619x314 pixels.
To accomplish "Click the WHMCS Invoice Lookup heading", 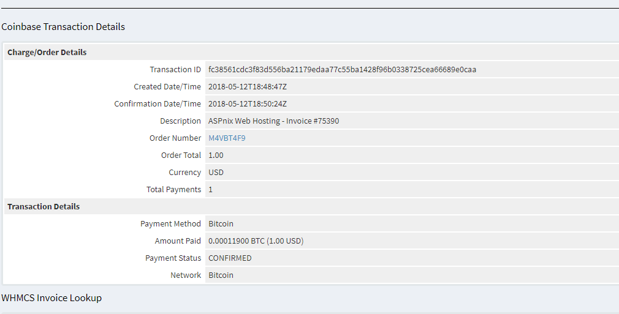I will [51, 298].
